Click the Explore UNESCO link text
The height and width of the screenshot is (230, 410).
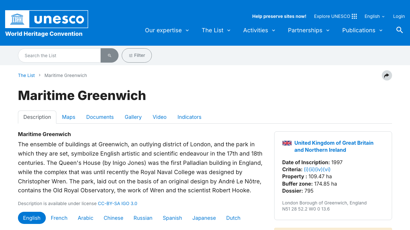pos(332,16)
